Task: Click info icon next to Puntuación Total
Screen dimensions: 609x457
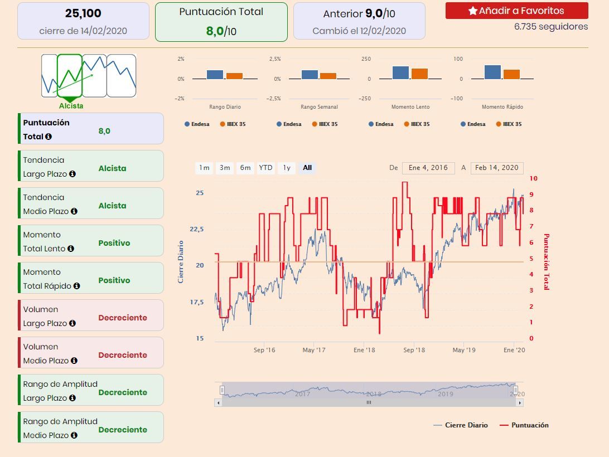Action: (49, 137)
